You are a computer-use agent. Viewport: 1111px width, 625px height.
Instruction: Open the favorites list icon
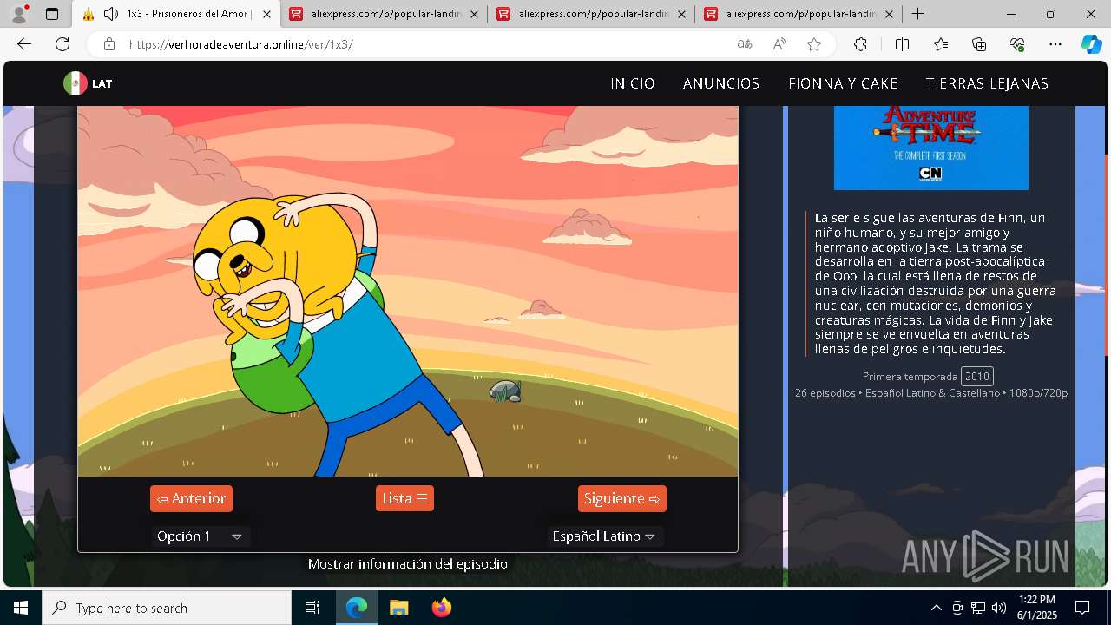[941, 44]
